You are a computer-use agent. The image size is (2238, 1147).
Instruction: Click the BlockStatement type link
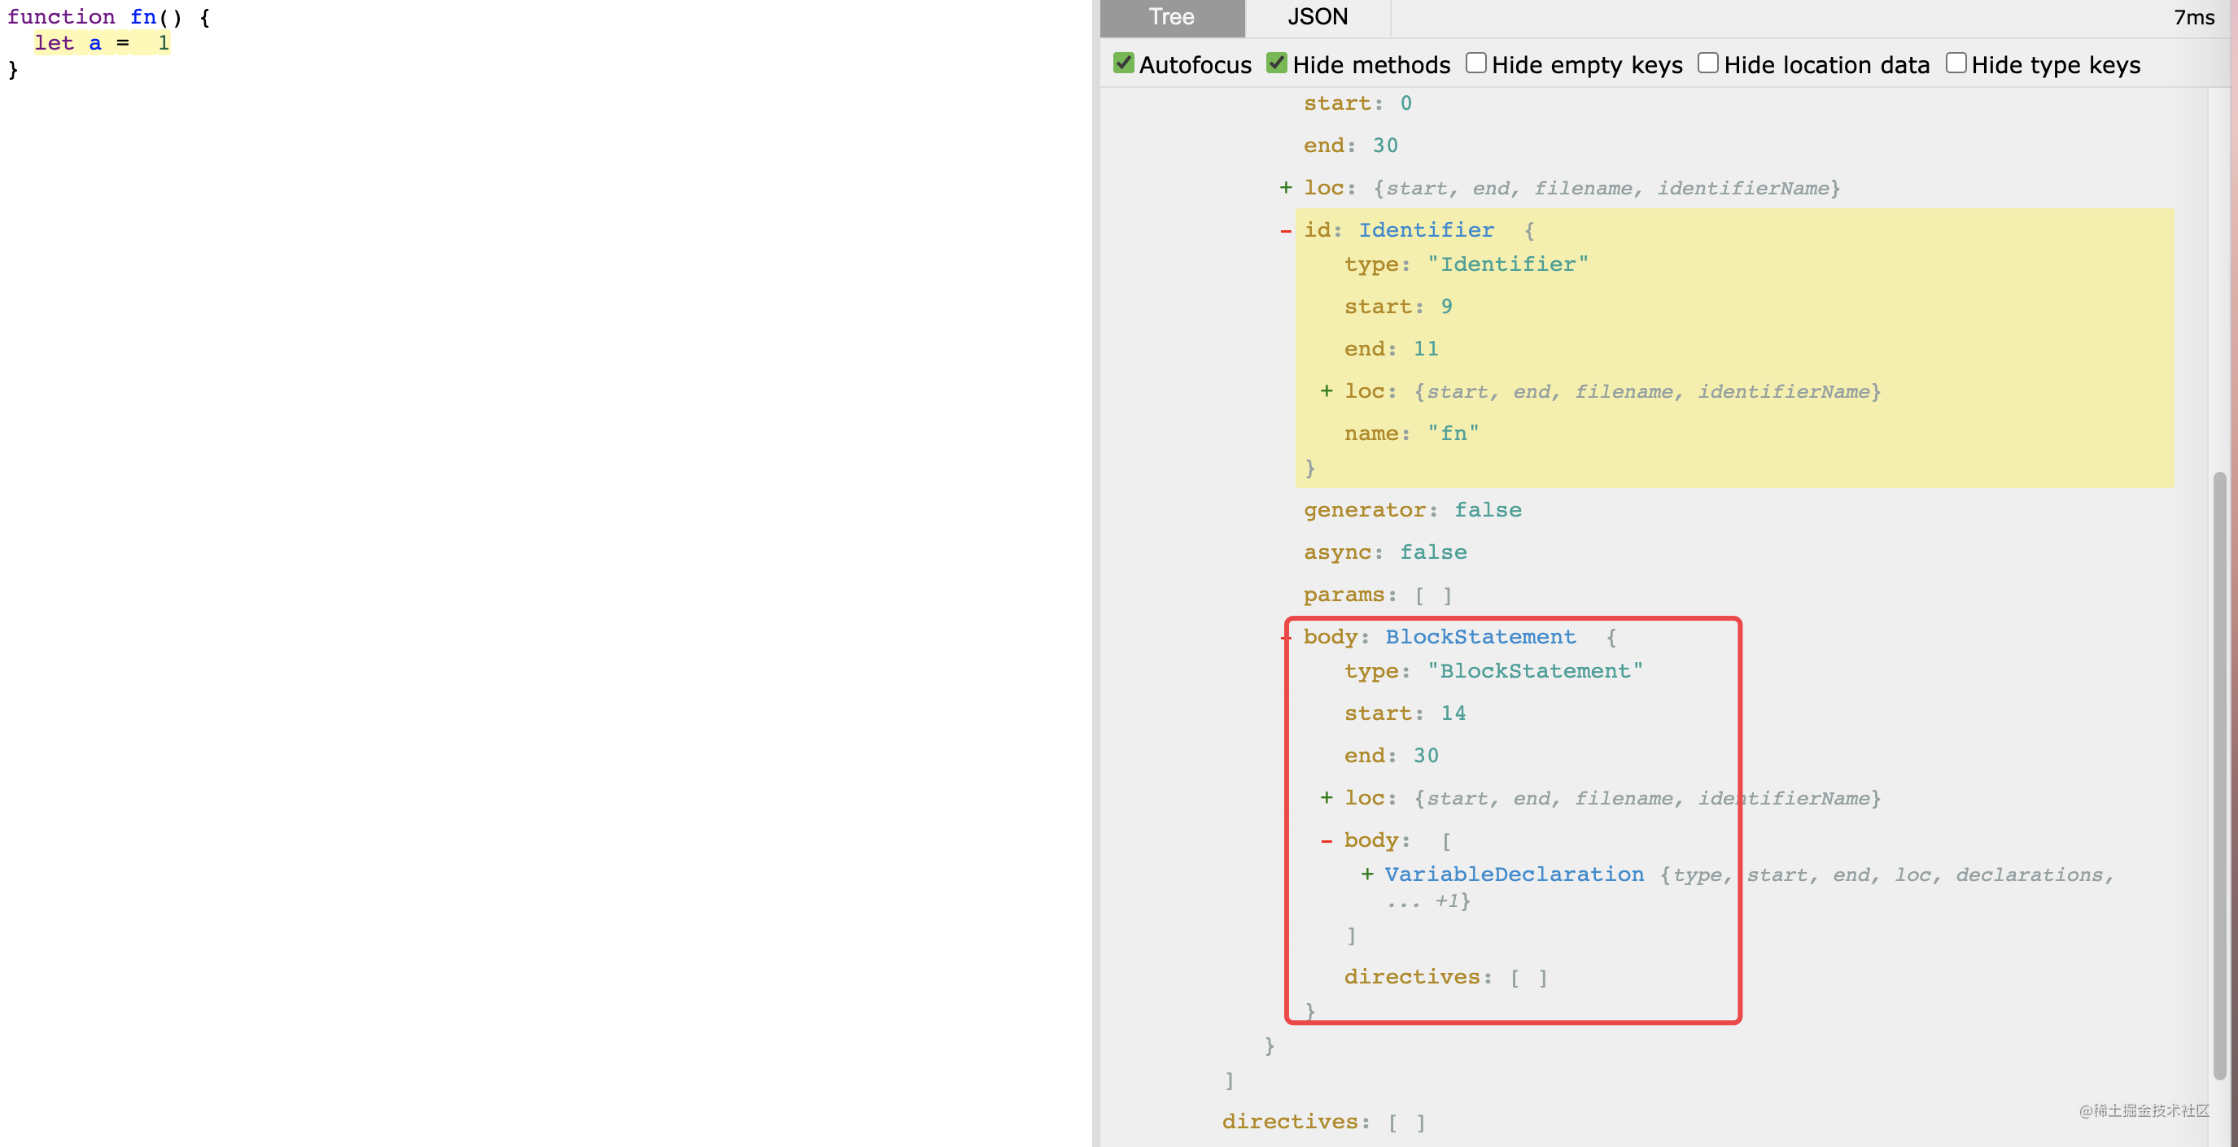tap(1480, 636)
